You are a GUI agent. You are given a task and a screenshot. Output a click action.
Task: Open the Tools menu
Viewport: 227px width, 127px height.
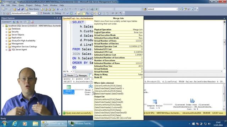coord(45,5)
